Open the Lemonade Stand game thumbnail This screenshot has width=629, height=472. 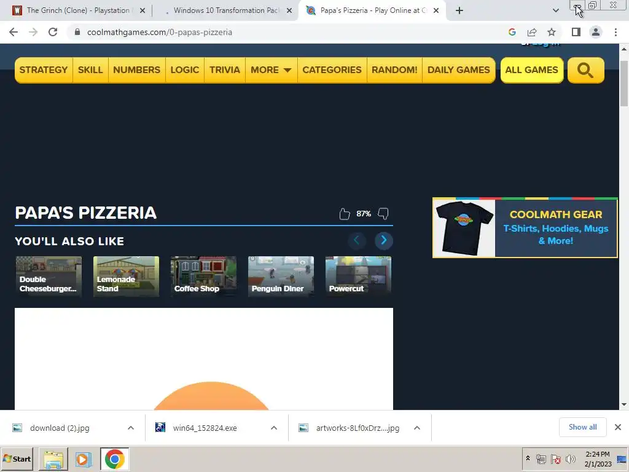(x=126, y=277)
